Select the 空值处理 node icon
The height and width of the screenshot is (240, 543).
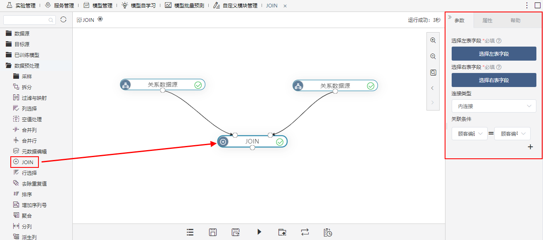click(x=16, y=119)
